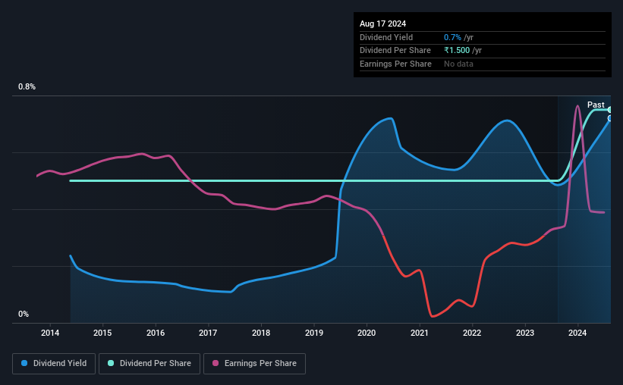Click the No data earnings value

click(458, 64)
